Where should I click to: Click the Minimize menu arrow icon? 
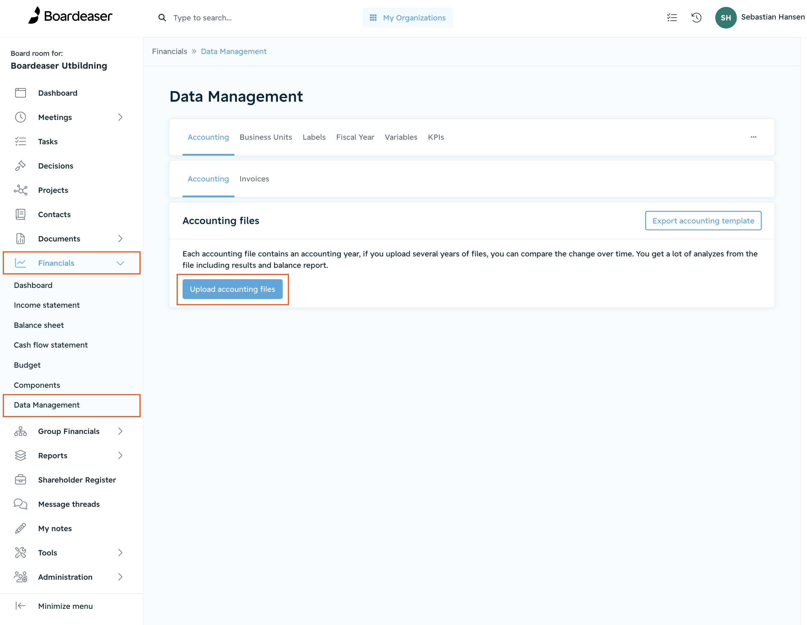(20, 606)
